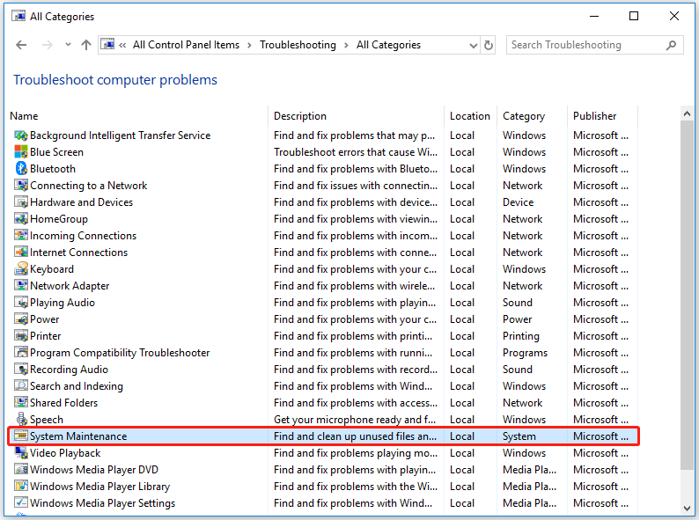Open the Troubleshooting breadcrumb arrow
The width and height of the screenshot is (699, 520).
tap(346, 45)
